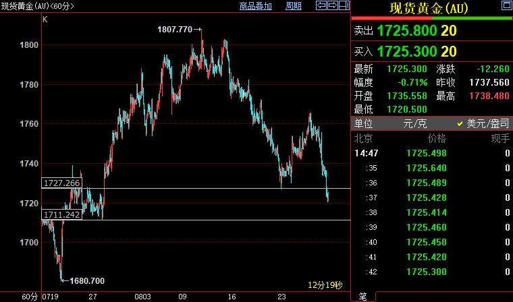Click the left arrow navigation icon
This screenshot has width=513, height=302.
pos(322,6)
